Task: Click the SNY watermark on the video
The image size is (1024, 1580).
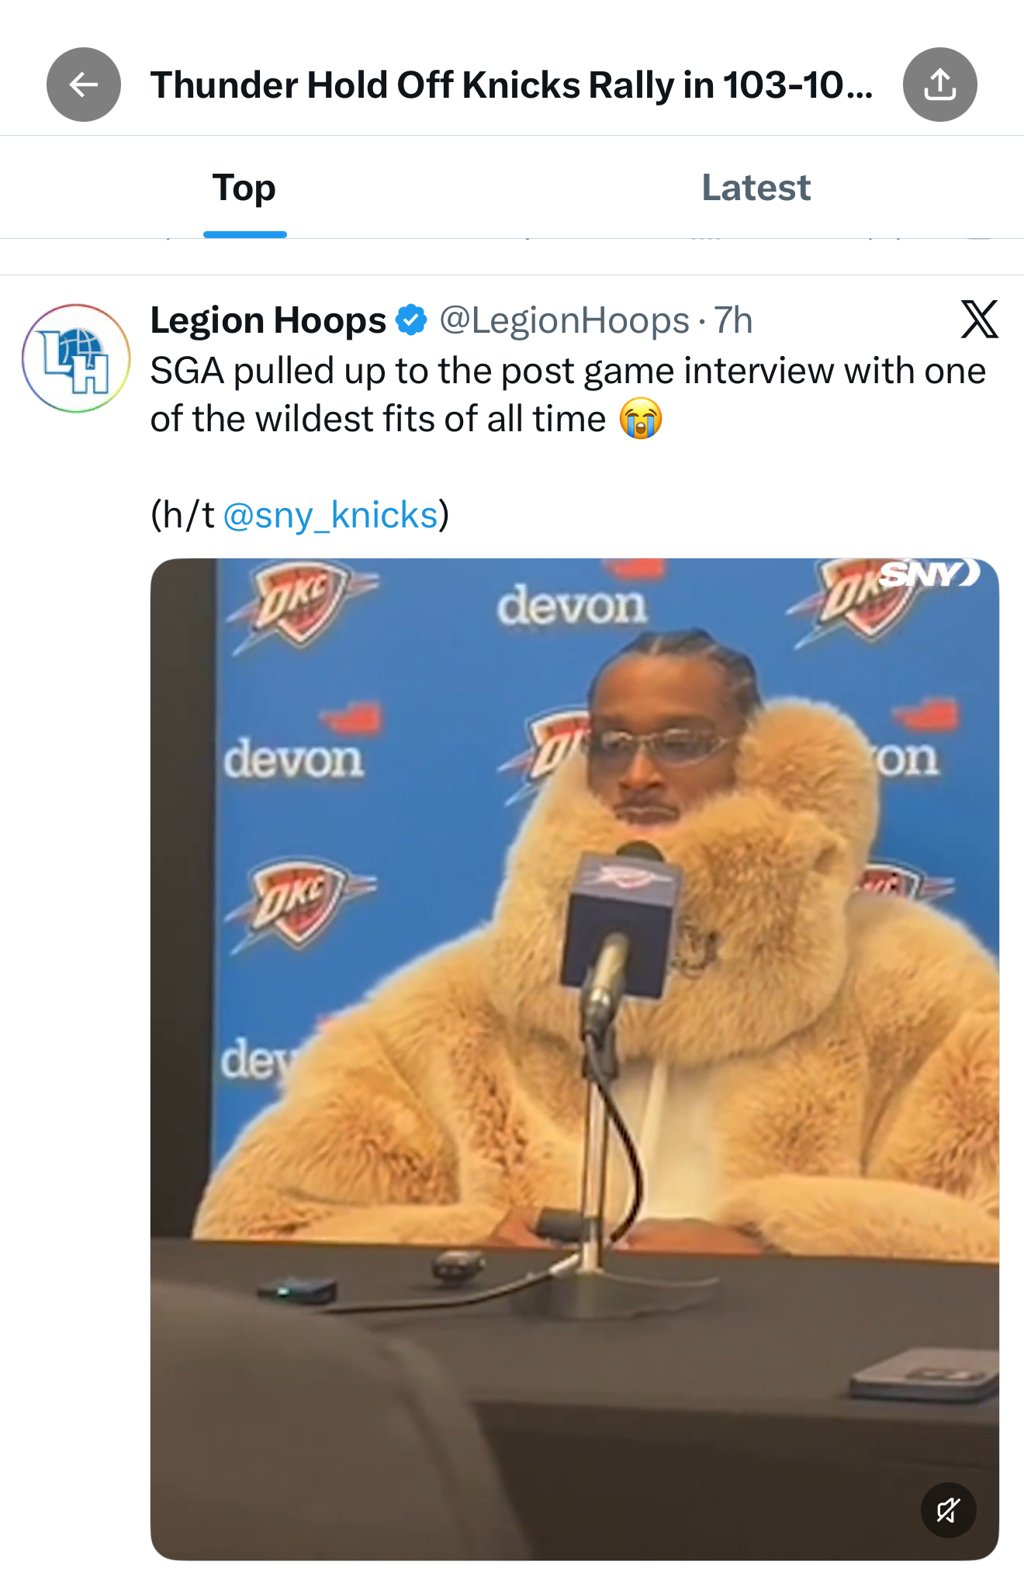Action: 929,574
